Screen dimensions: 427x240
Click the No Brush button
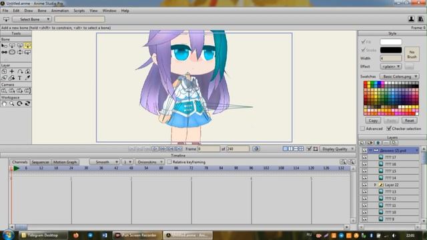(x=412, y=54)
